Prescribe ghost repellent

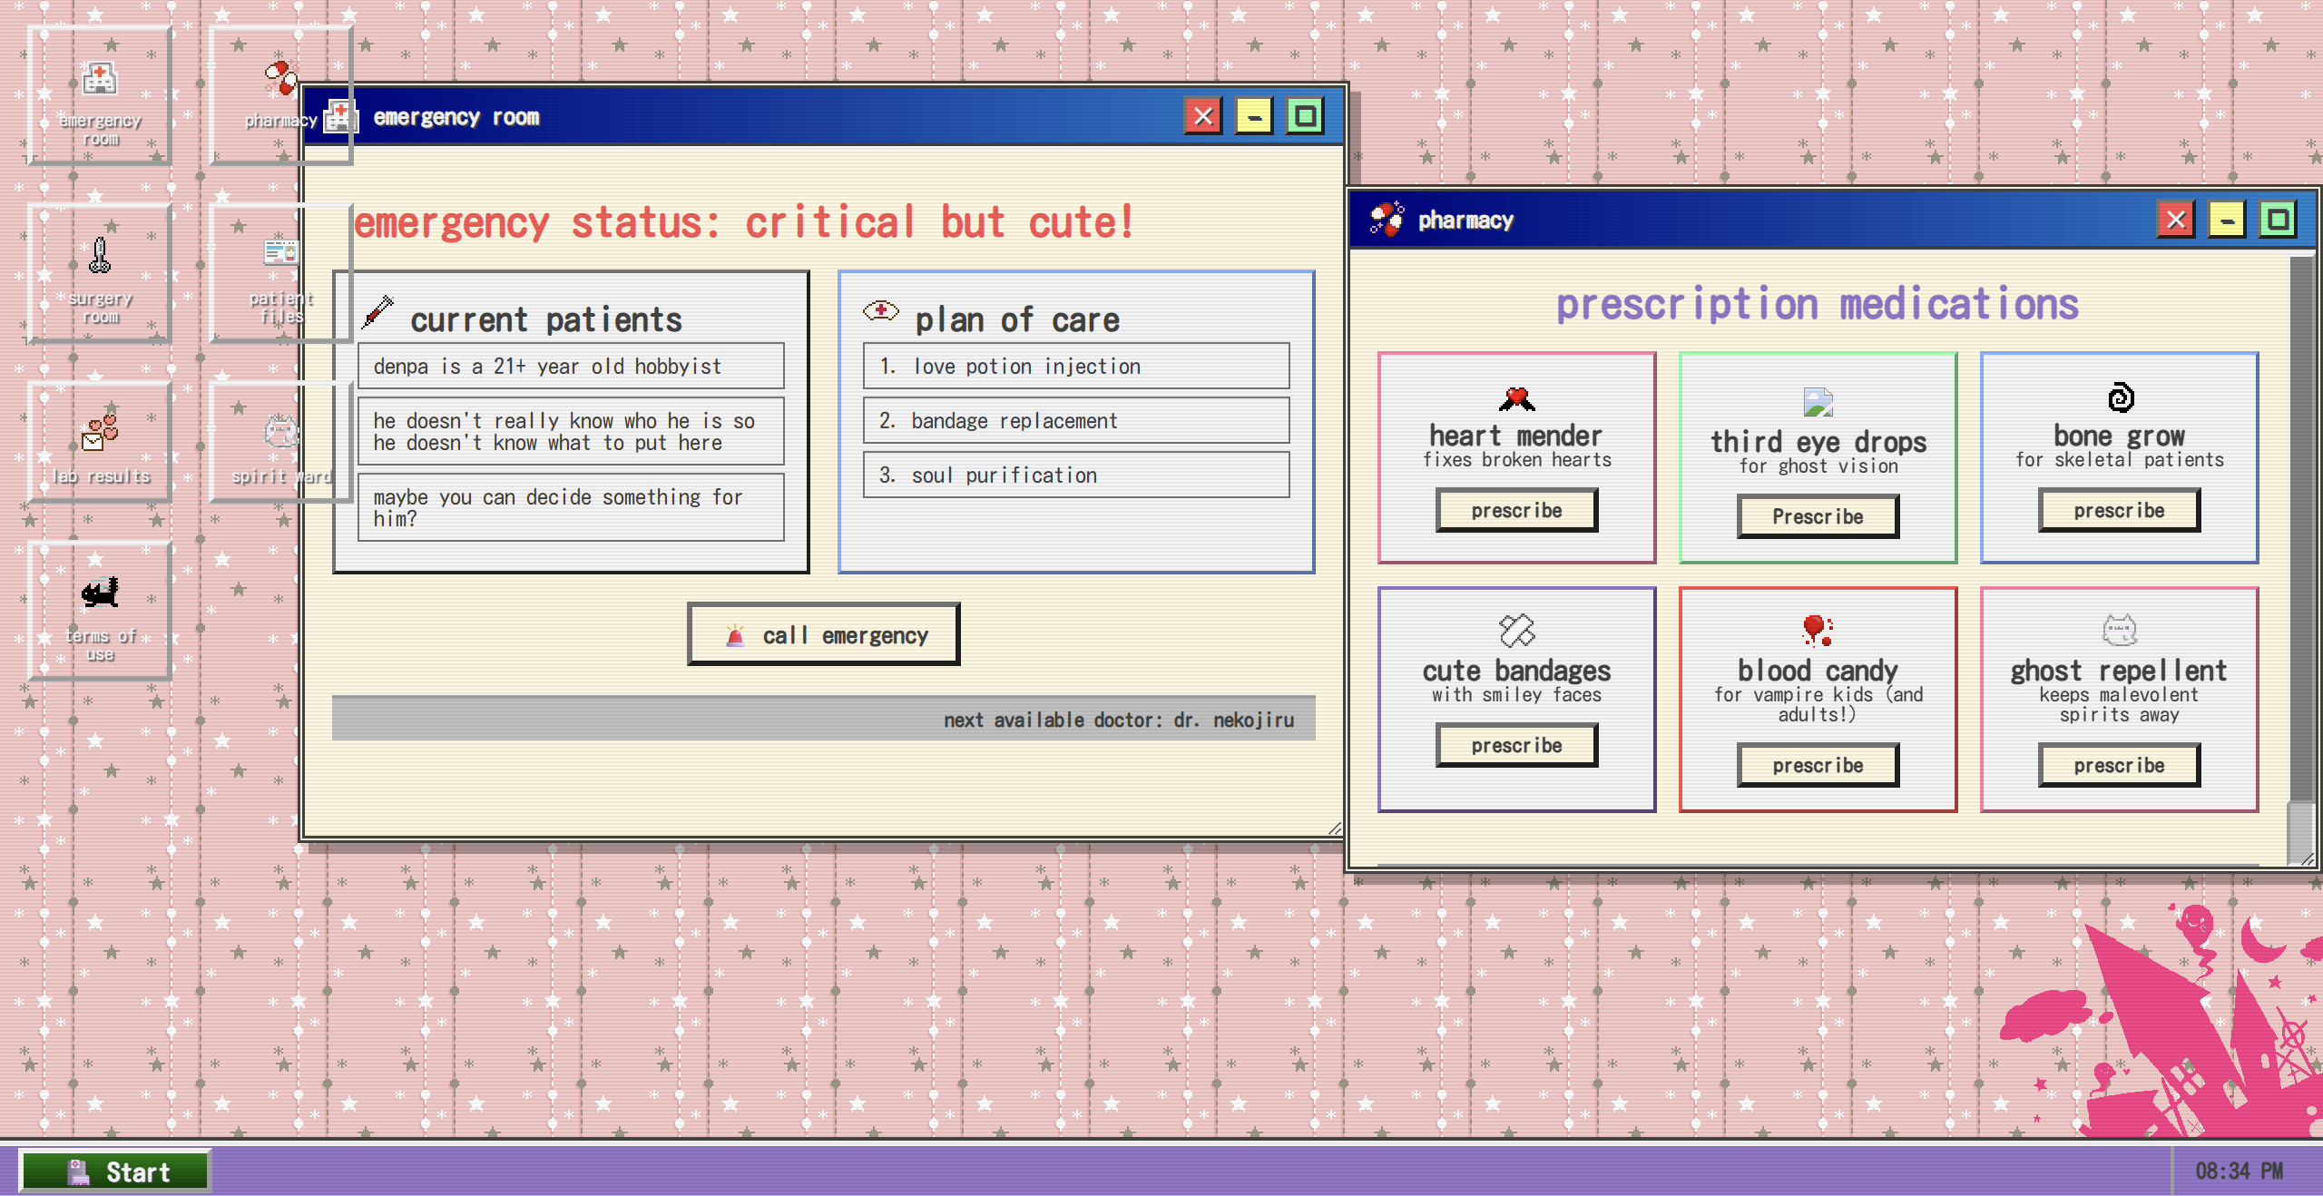click(x=2119, y=766)
